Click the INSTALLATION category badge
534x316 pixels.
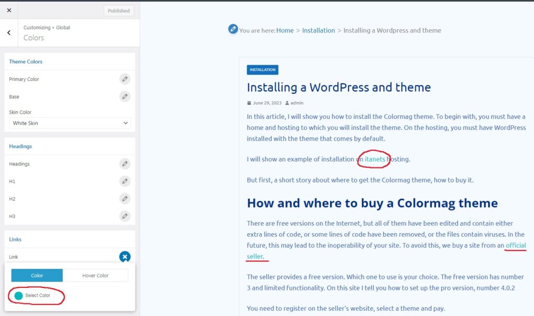[263, 70]
